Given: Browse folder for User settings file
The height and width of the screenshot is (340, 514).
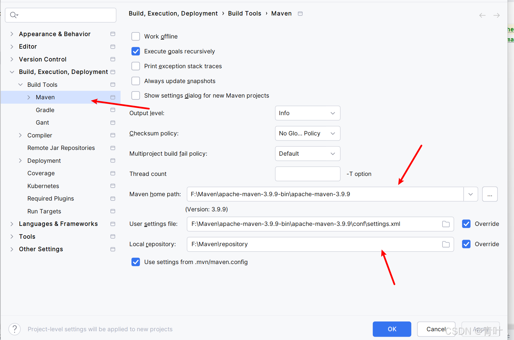Looking at the screenshot, I should tap(446, 224).
